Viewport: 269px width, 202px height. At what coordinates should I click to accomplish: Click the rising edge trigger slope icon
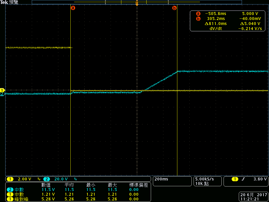(x=243, y=179)
